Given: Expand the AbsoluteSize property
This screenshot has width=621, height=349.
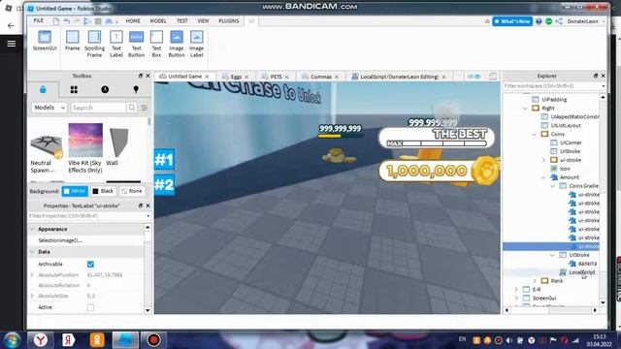Looking at the screenshot, I should coord(32,296).
